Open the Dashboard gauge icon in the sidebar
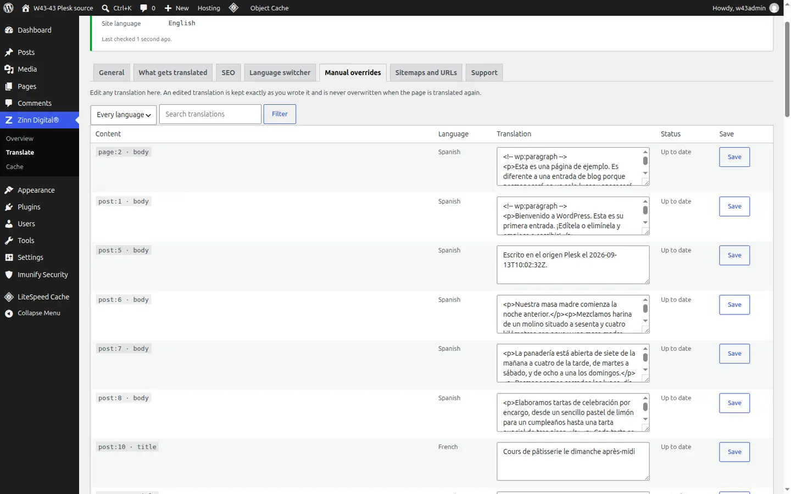Image resolution: width=791 pixels, height=494 pixels. click(x=9, y=30)
